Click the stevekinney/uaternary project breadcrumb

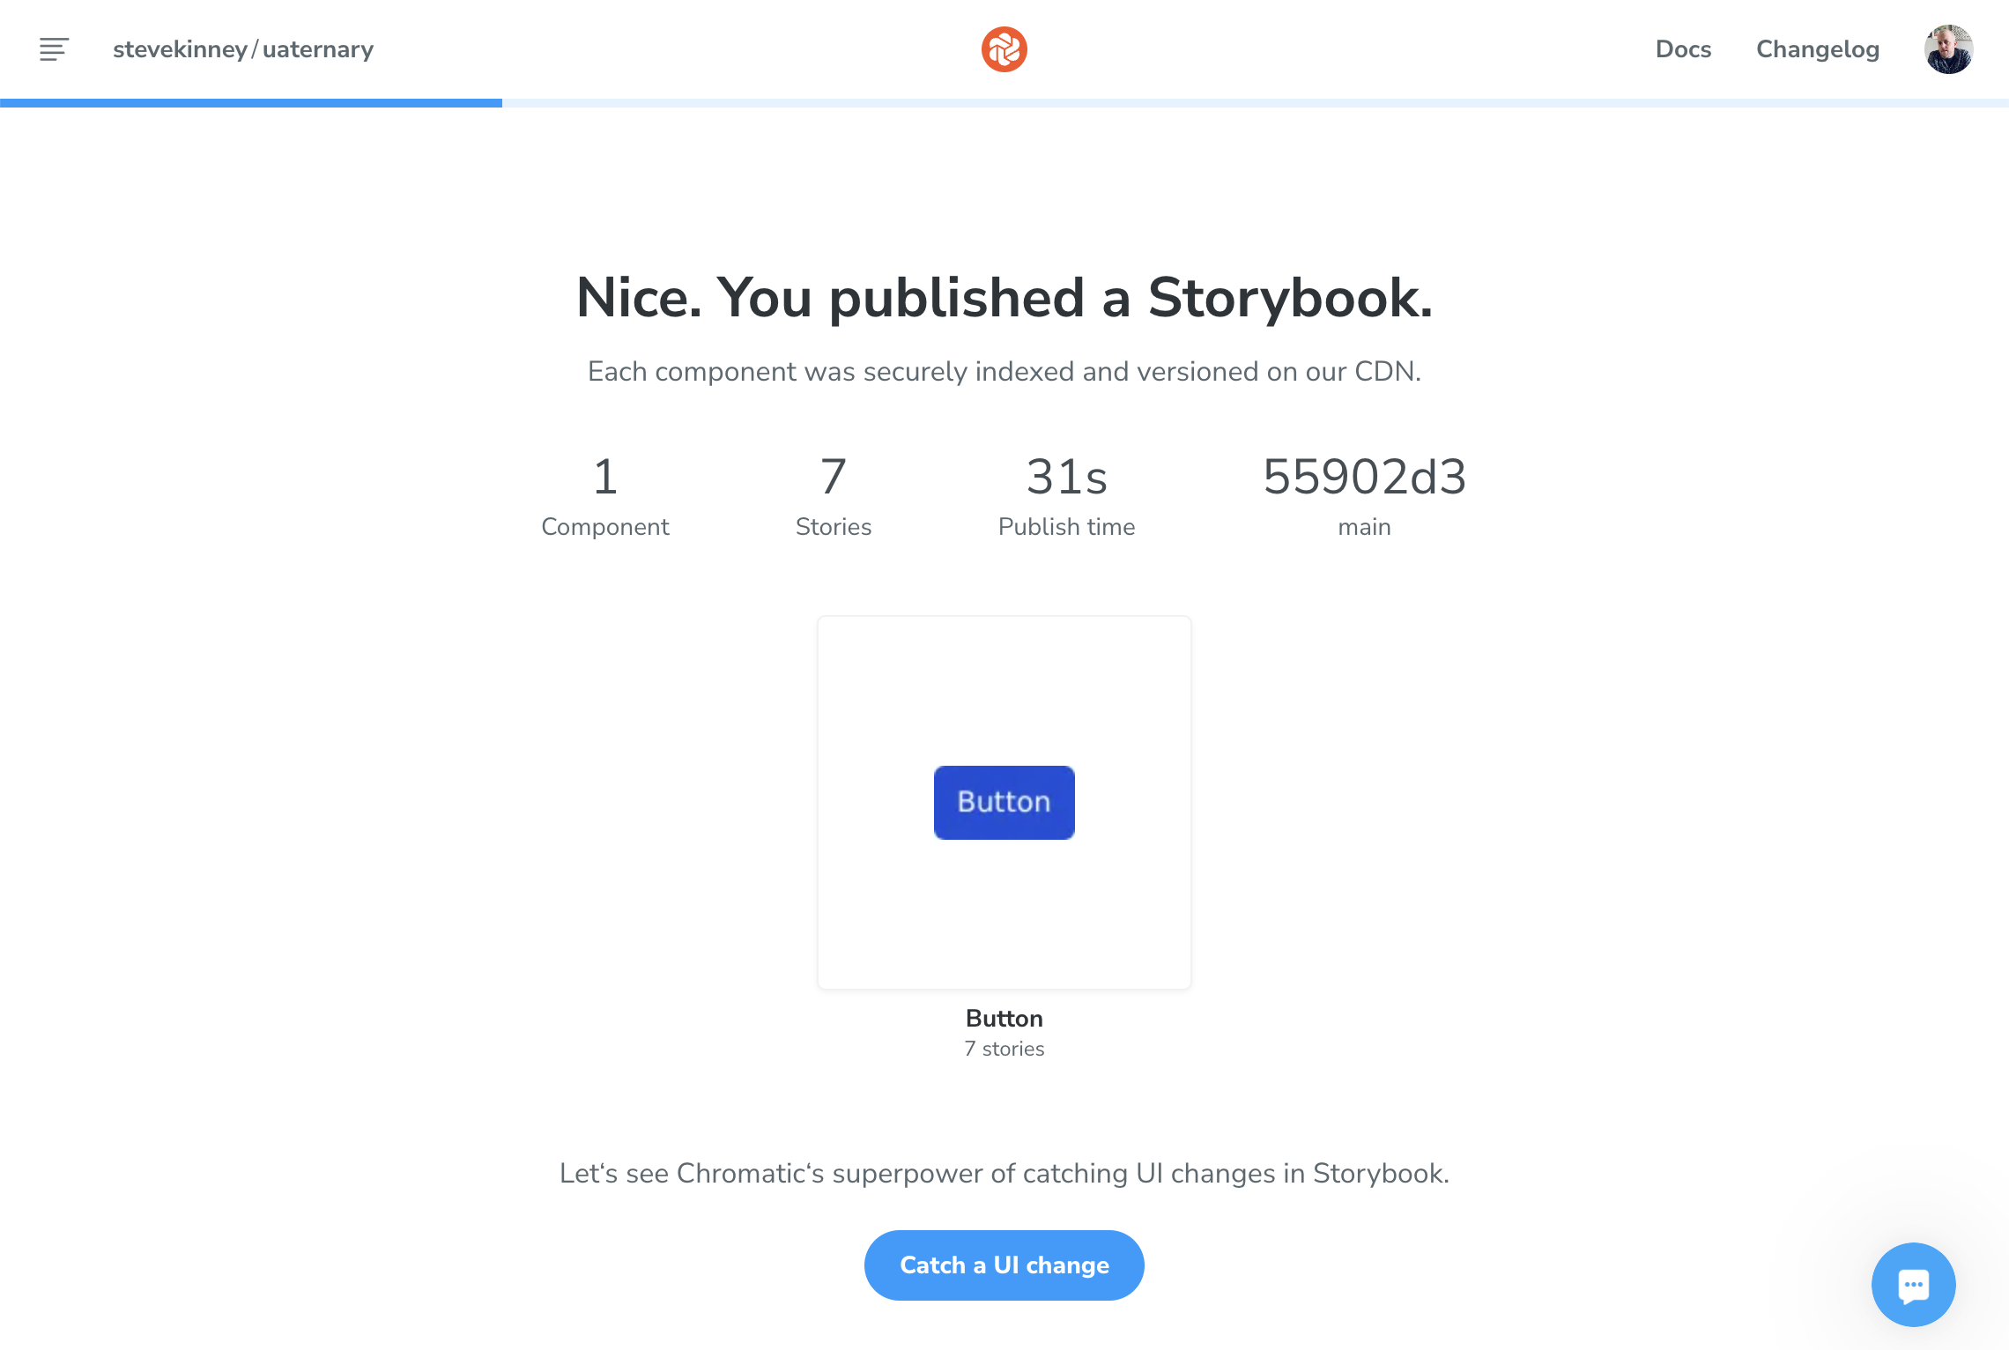tap(242, 49)
